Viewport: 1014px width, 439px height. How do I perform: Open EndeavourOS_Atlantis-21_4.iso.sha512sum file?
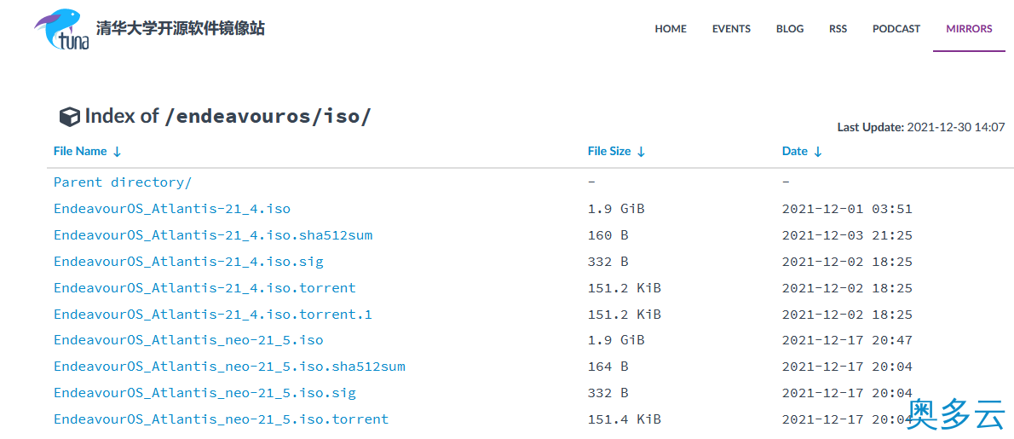coord(213,235)
